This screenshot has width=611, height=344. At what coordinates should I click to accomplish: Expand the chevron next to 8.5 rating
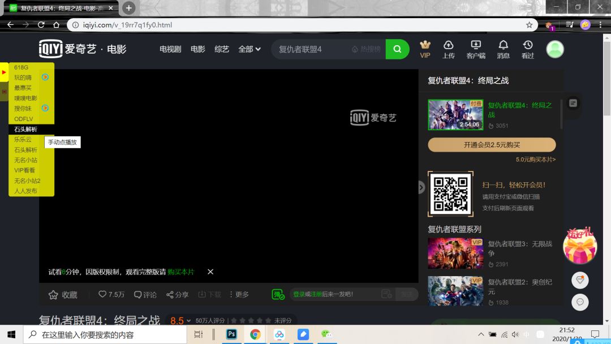[188, 320]
